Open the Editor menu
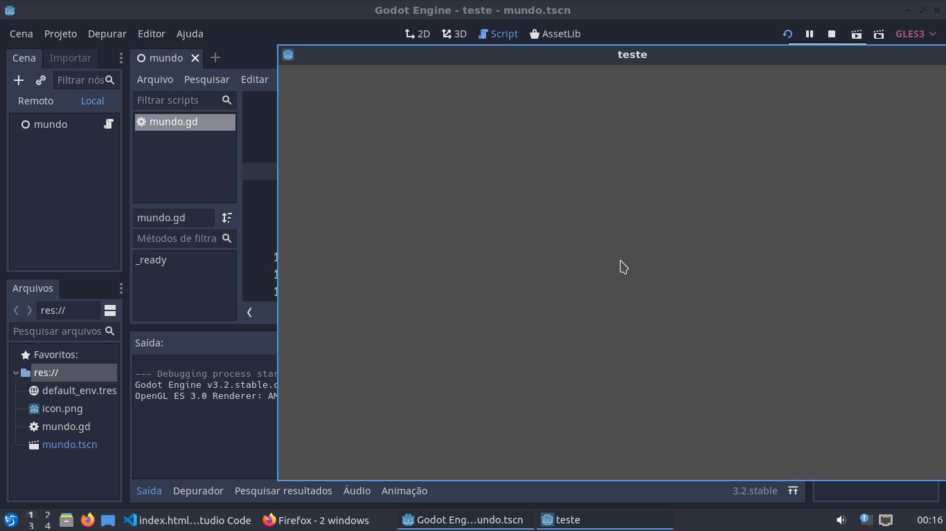946x531 pixels. pos(151,34)
